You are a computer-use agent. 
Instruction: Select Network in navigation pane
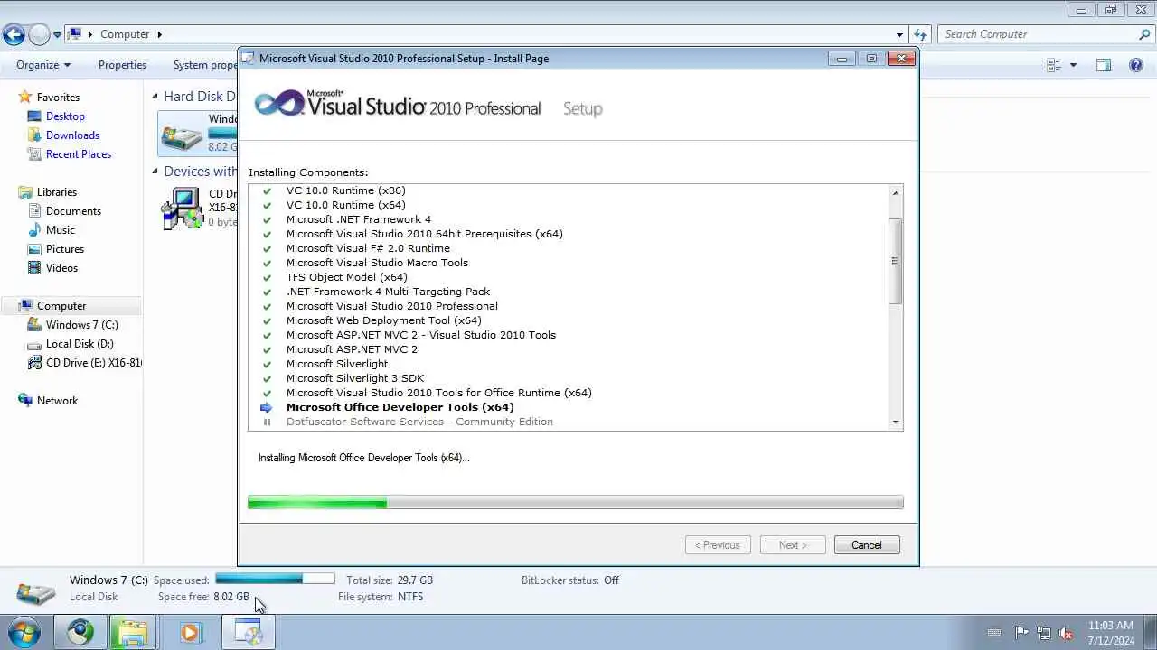(x=57, y=401)
